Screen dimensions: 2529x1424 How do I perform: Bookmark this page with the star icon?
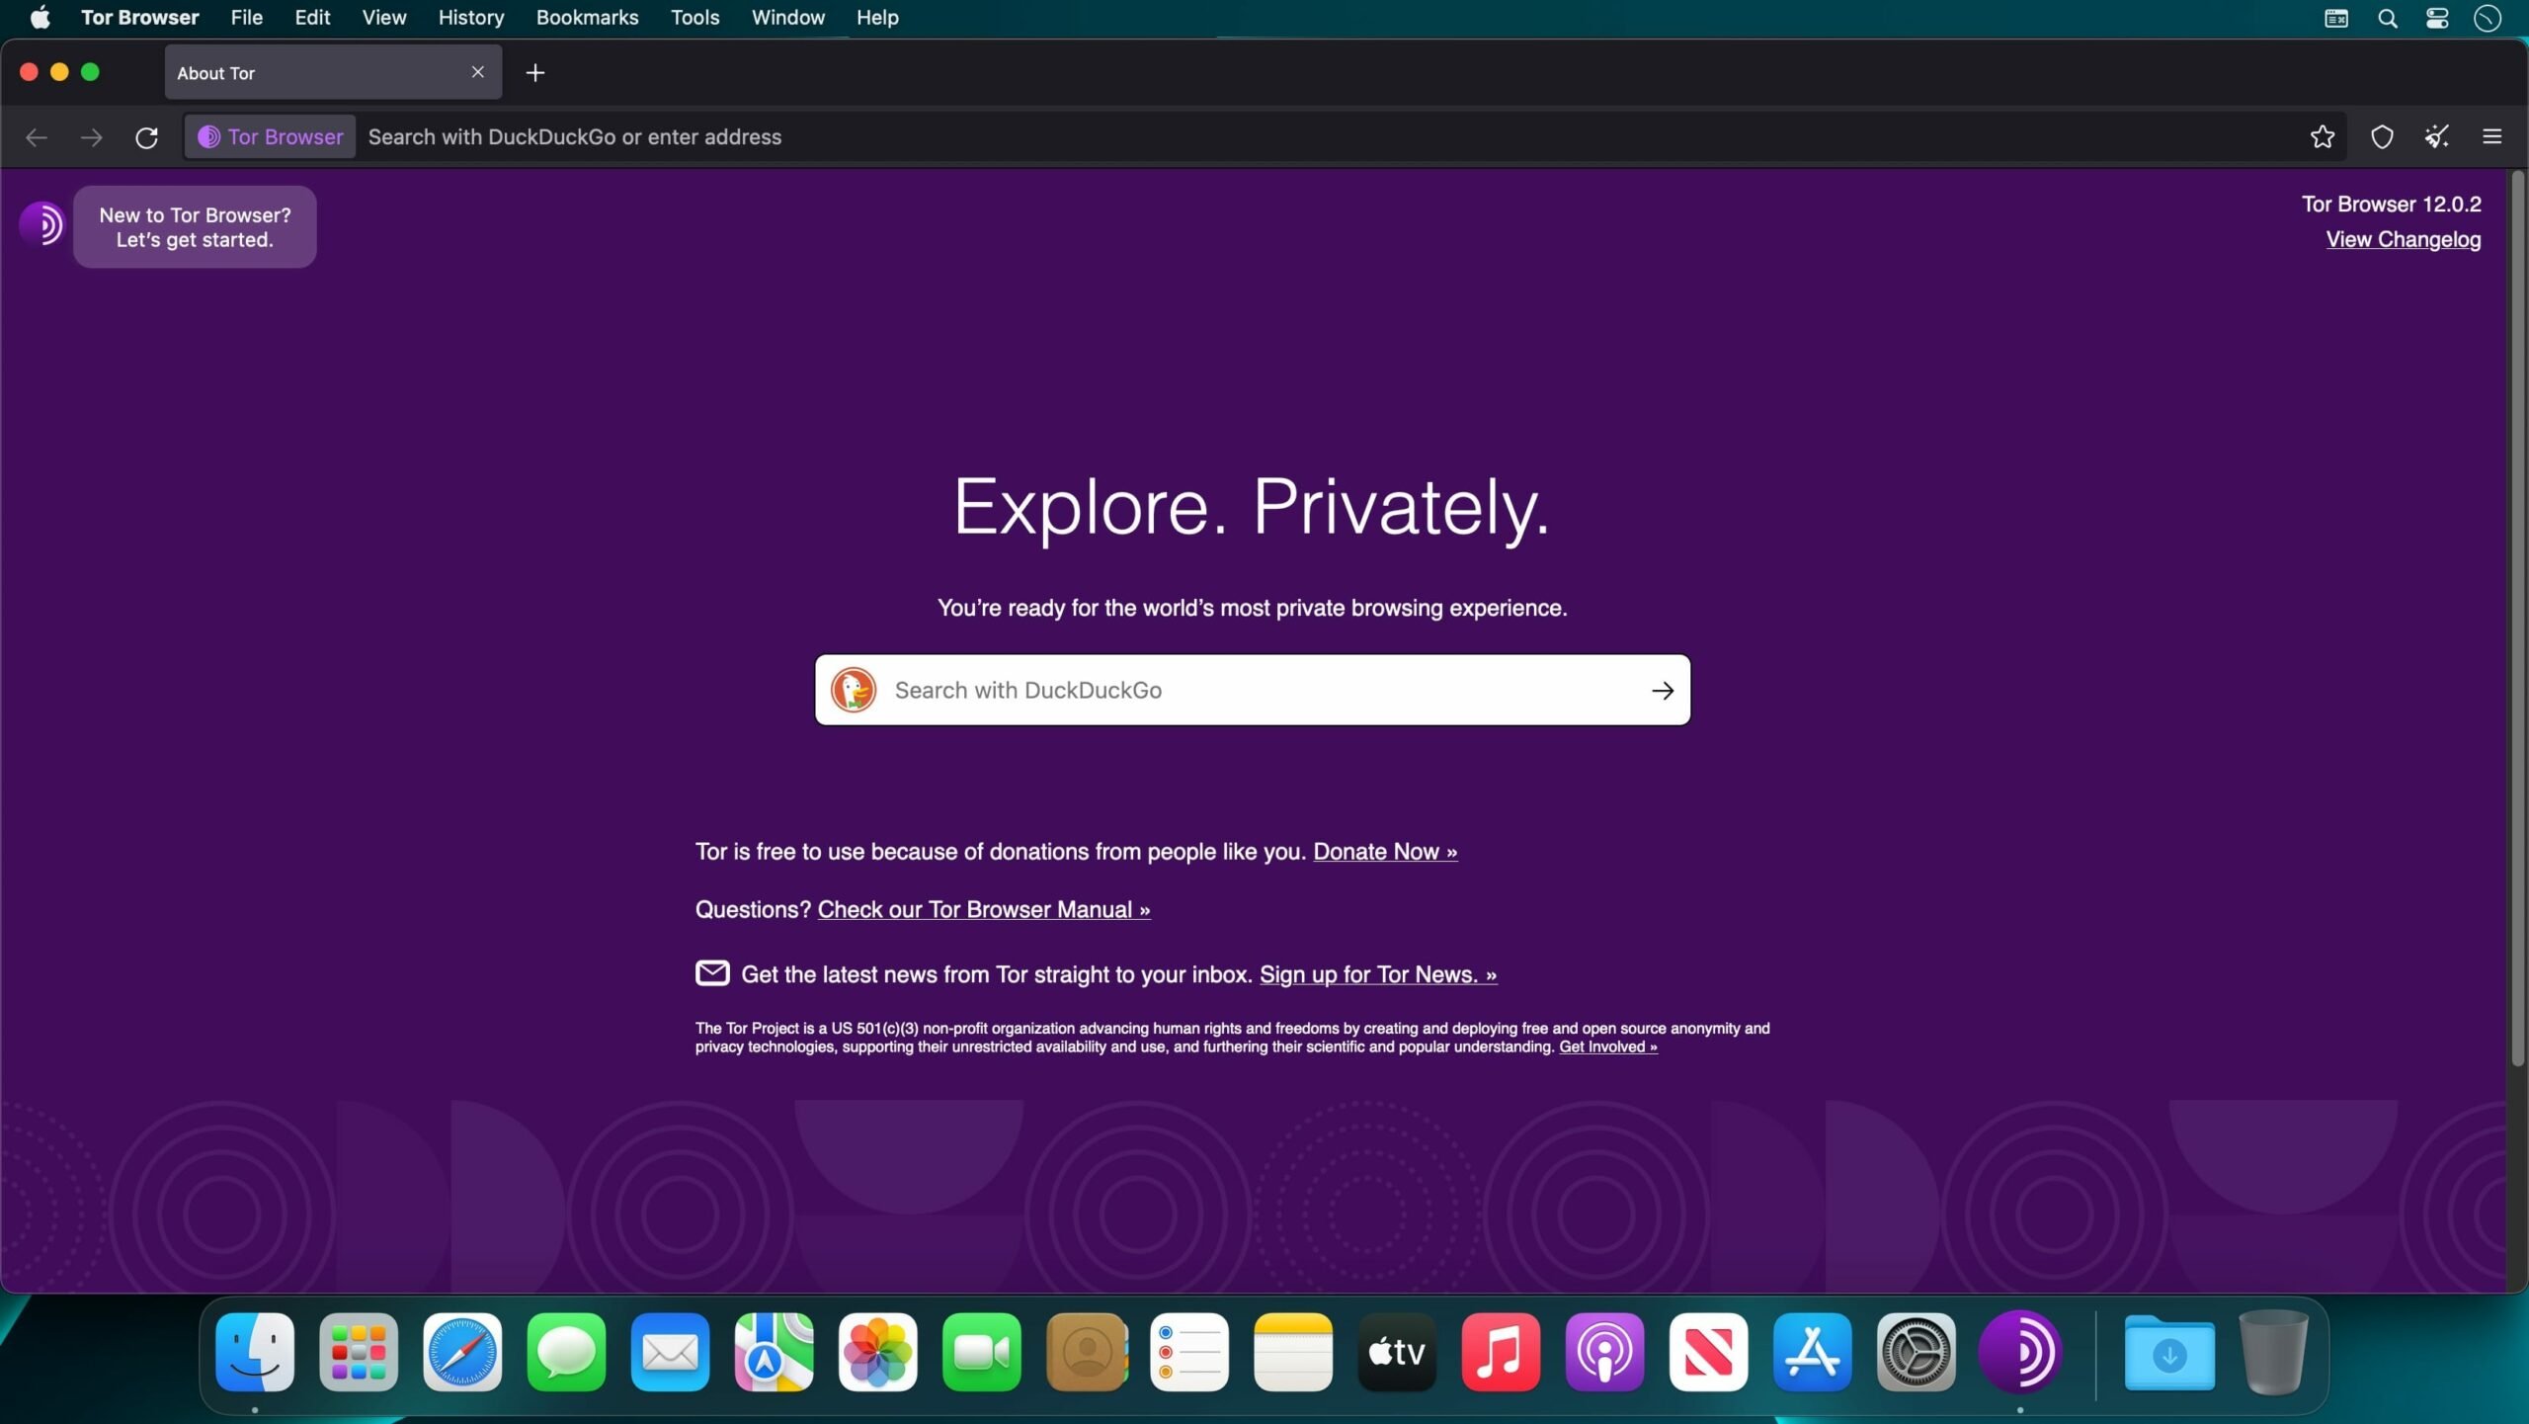2323,137
